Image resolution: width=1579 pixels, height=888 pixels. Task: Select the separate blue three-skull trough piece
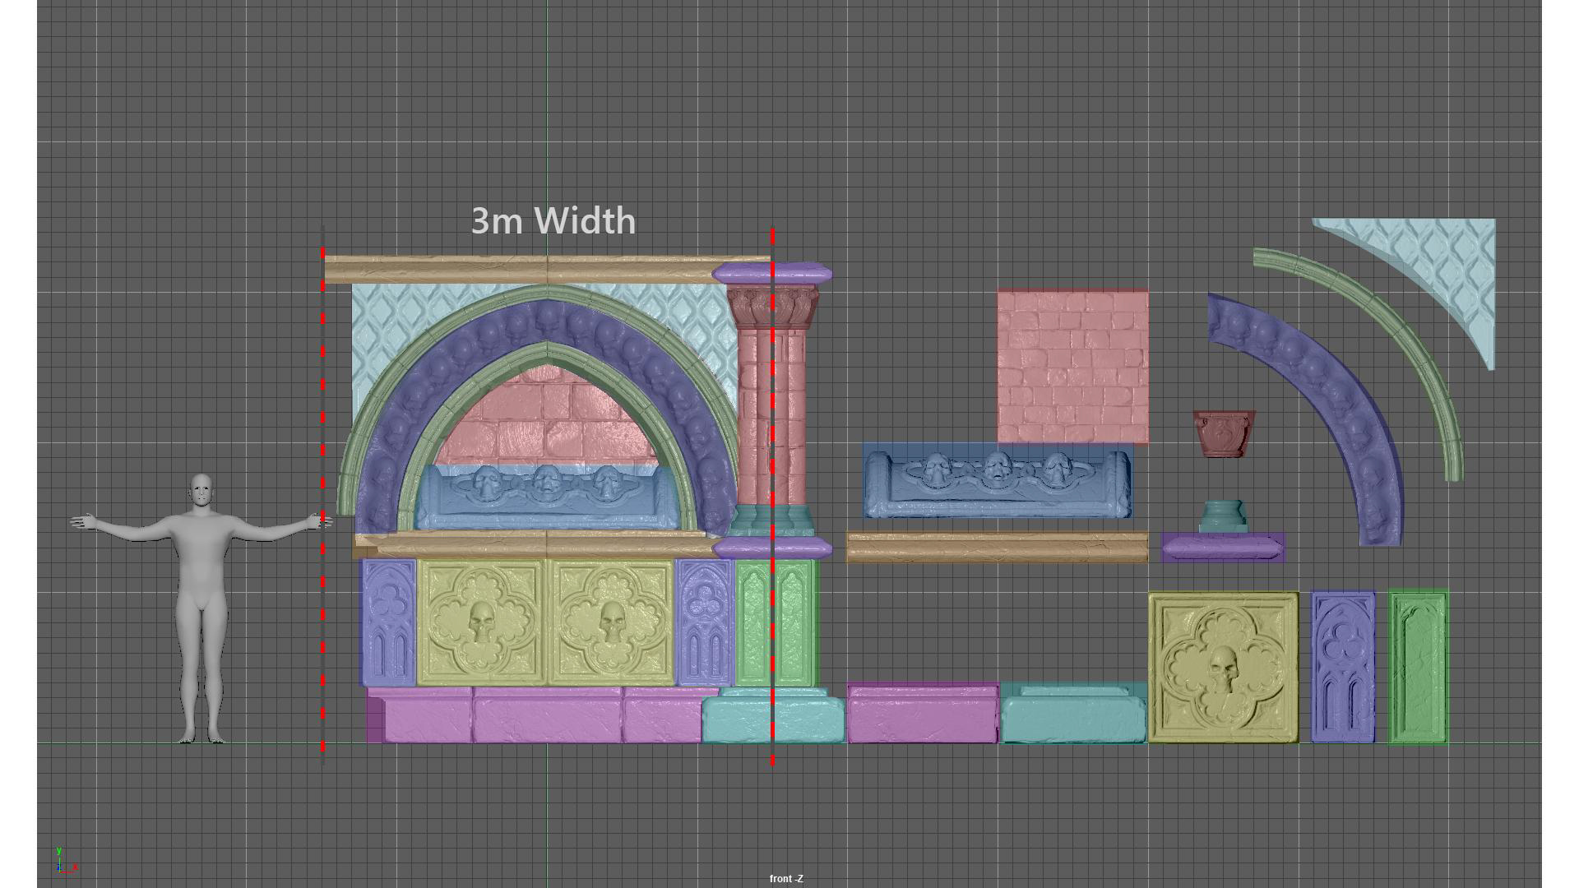coord(997,485)
